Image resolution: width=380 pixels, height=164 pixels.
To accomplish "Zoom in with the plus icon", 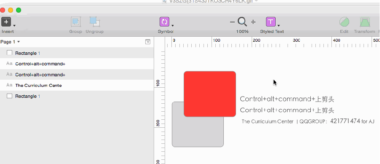I will click(x=253, y=22).
